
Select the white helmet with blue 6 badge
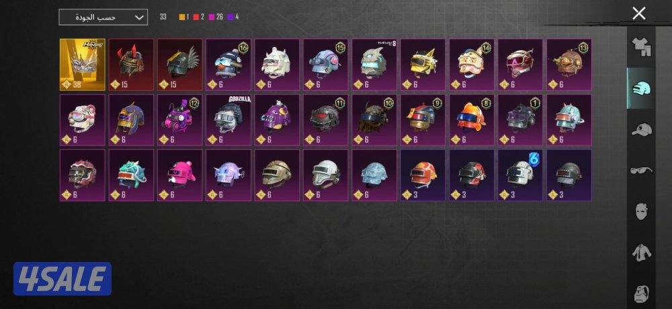pos(520,175)
